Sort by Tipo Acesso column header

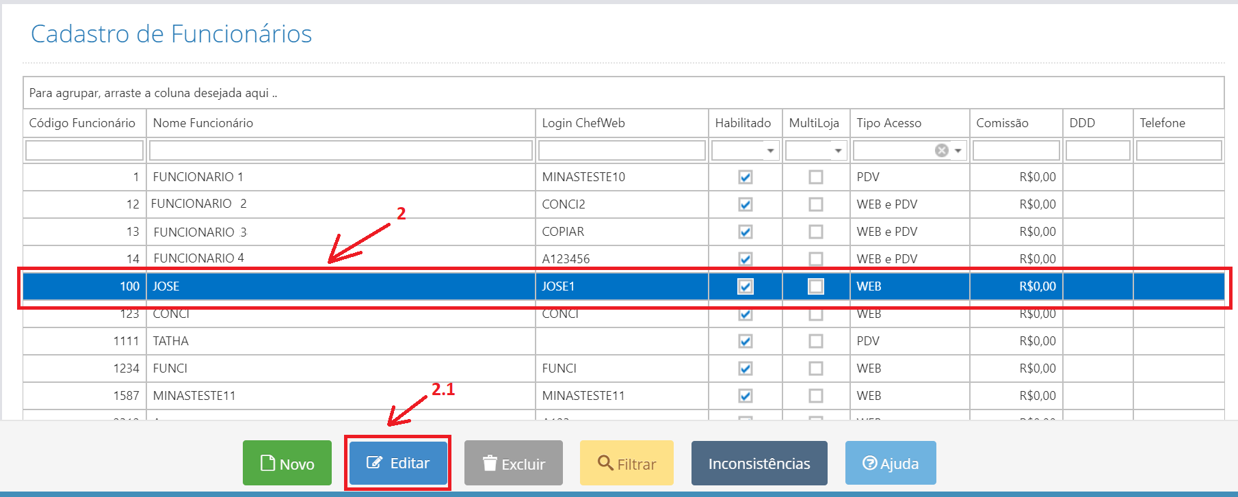[x=910, y=123]
